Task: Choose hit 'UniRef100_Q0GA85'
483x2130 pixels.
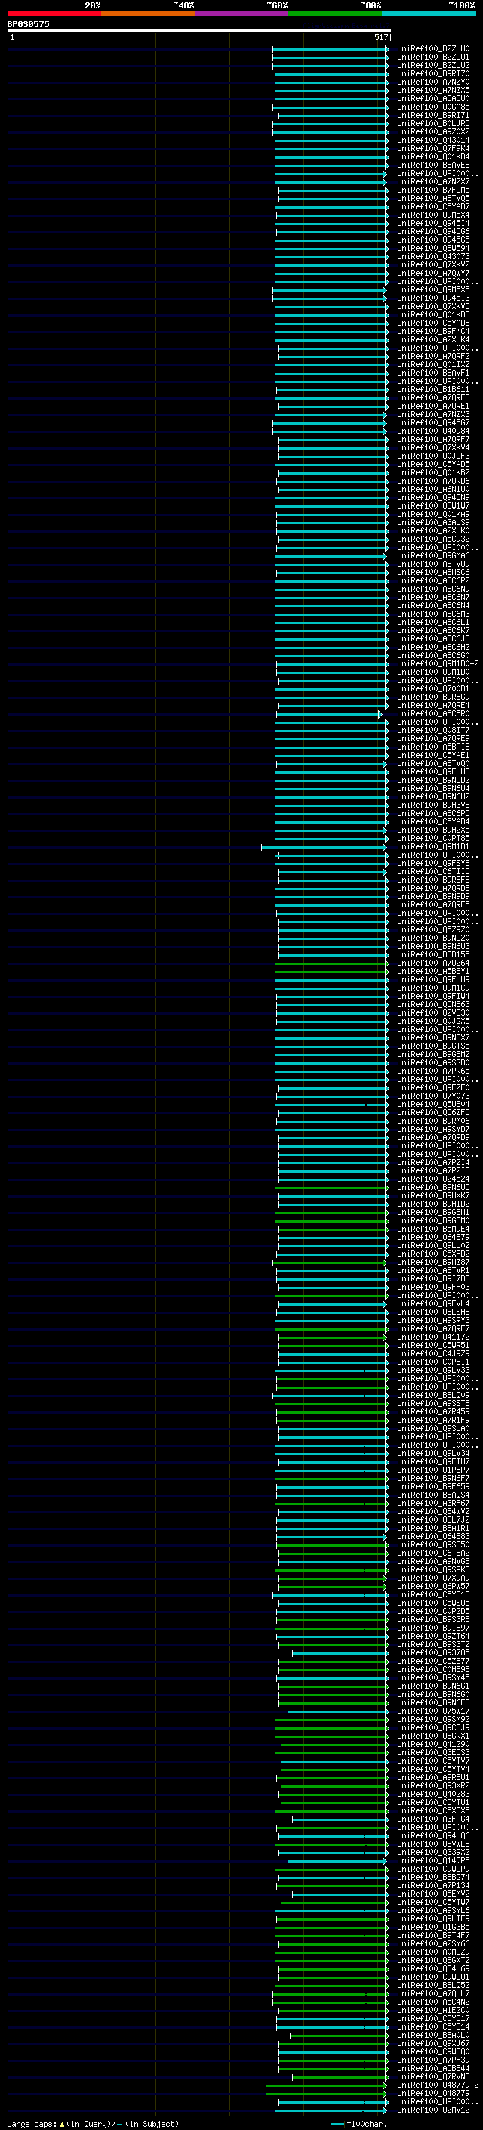Action: pos(432,107)
